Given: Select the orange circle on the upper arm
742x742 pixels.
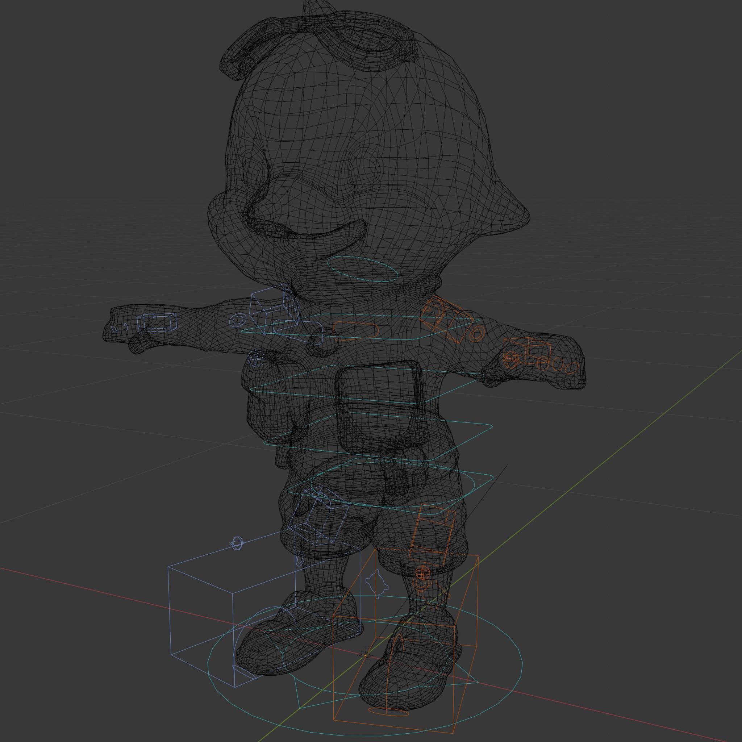Looking at the screenshot, I should [477, 334].
